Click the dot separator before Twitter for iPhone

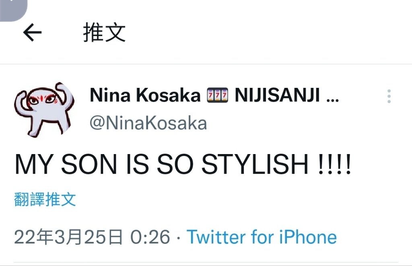click(x=179, y=238)
